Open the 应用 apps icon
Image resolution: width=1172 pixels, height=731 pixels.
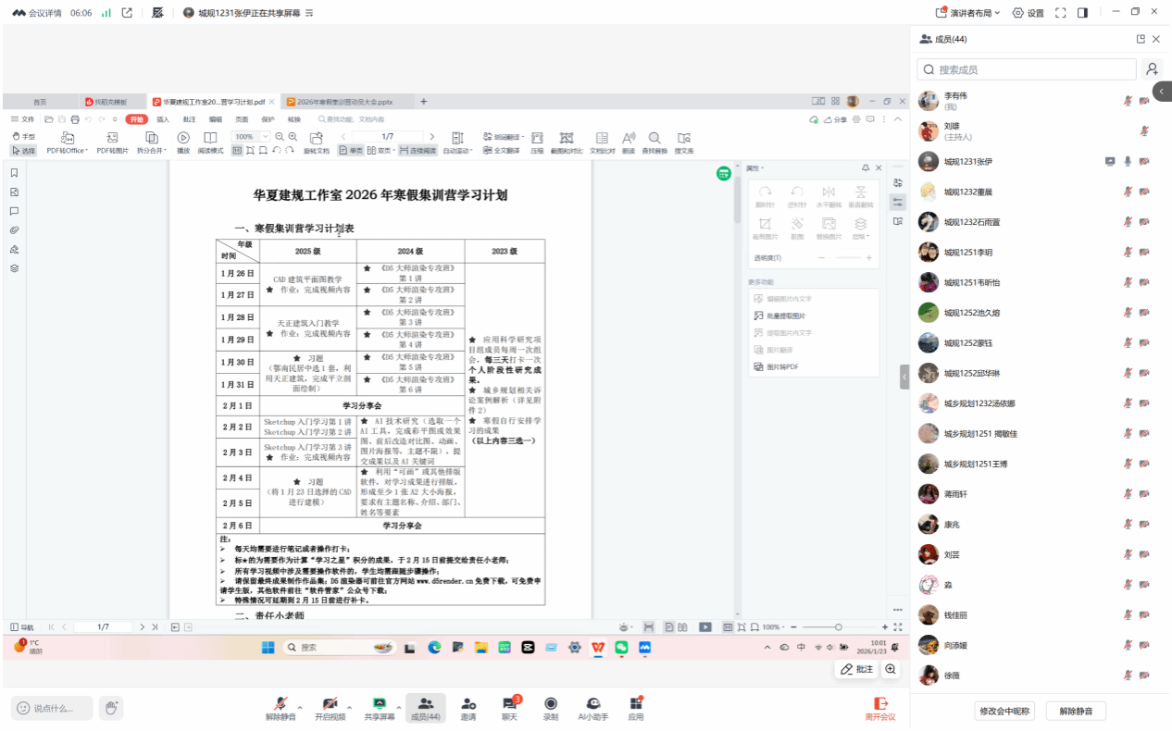(x=636, y=705)
